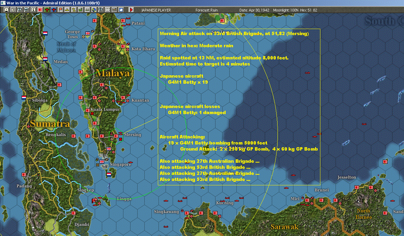Click the single yellow ship toolbar icon
This screenshot has height=236, width=404.
(x=67, y=10)
